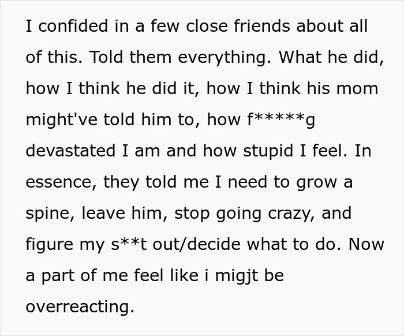This screenshot has height=336, width=404.
Task: Click the censored word "f*****g"
Action: click(281, 120)
